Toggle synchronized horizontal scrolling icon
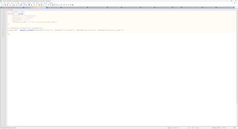 point(41,5)
